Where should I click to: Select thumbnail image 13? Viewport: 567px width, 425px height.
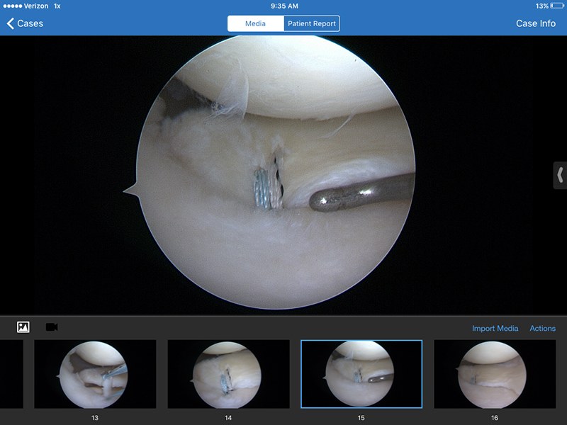coord(95,374)
